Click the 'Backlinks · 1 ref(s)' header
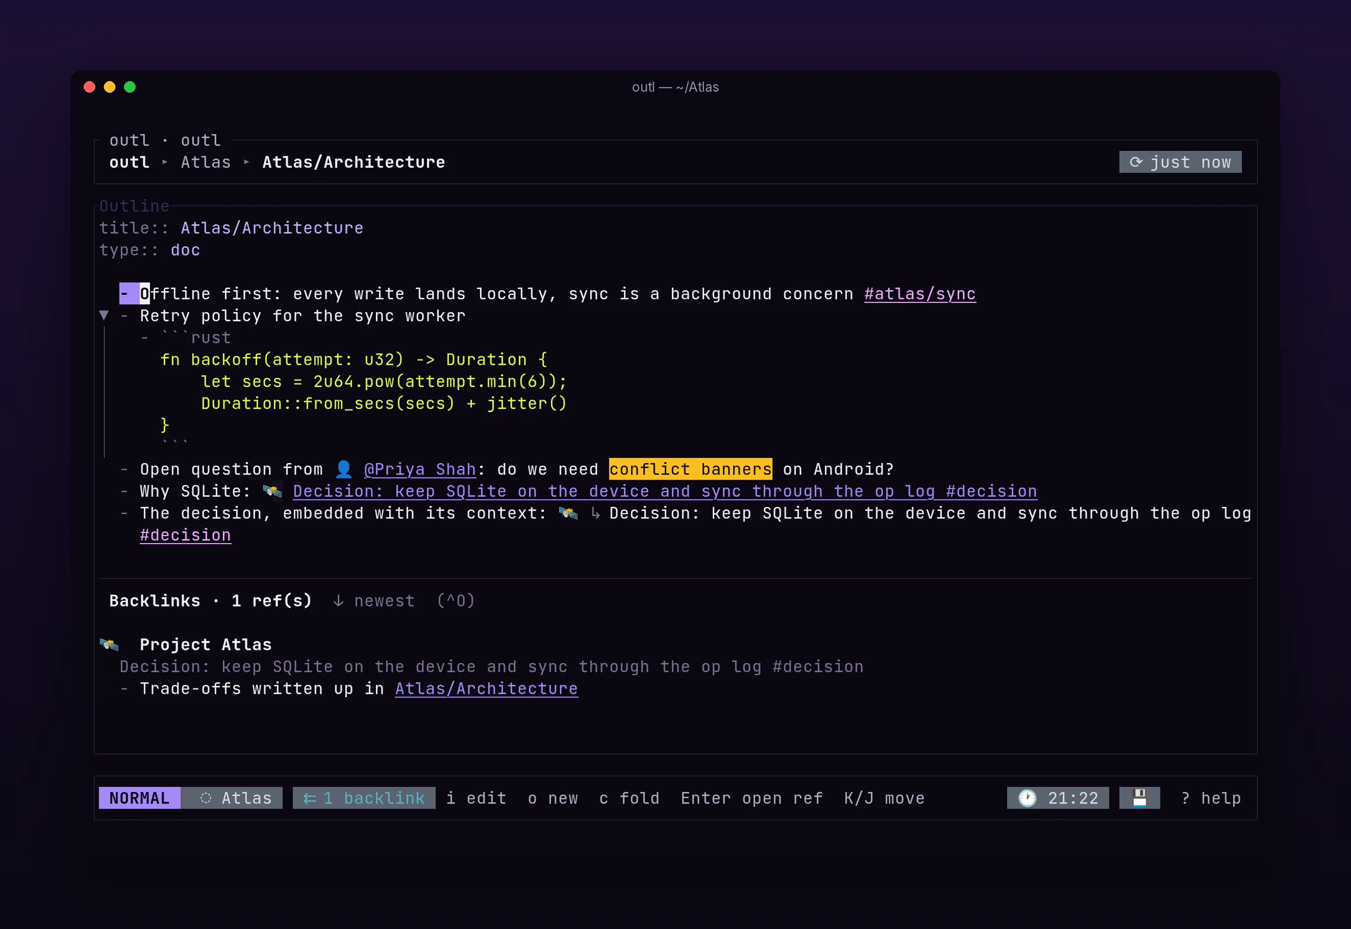The image size is (1351, 929). point(211,601)
